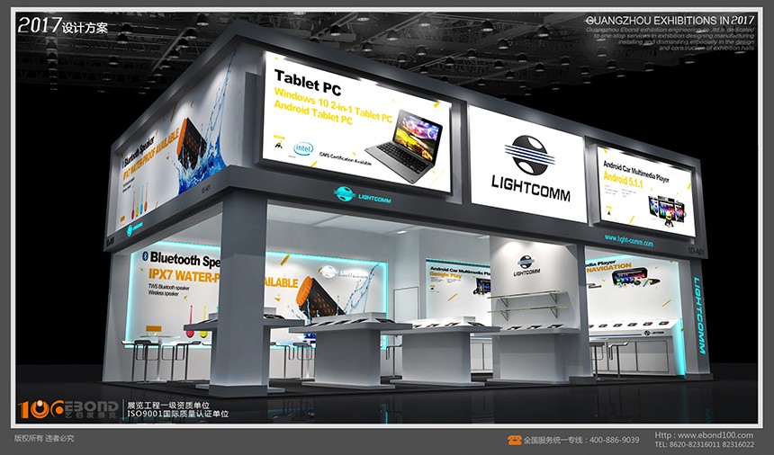
Task: Click the Bluetooth symbol beside 'Bluetooth Spe' on the lower wall
Action: tap(145, 256)
